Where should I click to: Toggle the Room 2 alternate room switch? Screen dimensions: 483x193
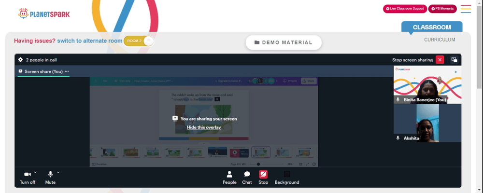click(x=139, y=41)
